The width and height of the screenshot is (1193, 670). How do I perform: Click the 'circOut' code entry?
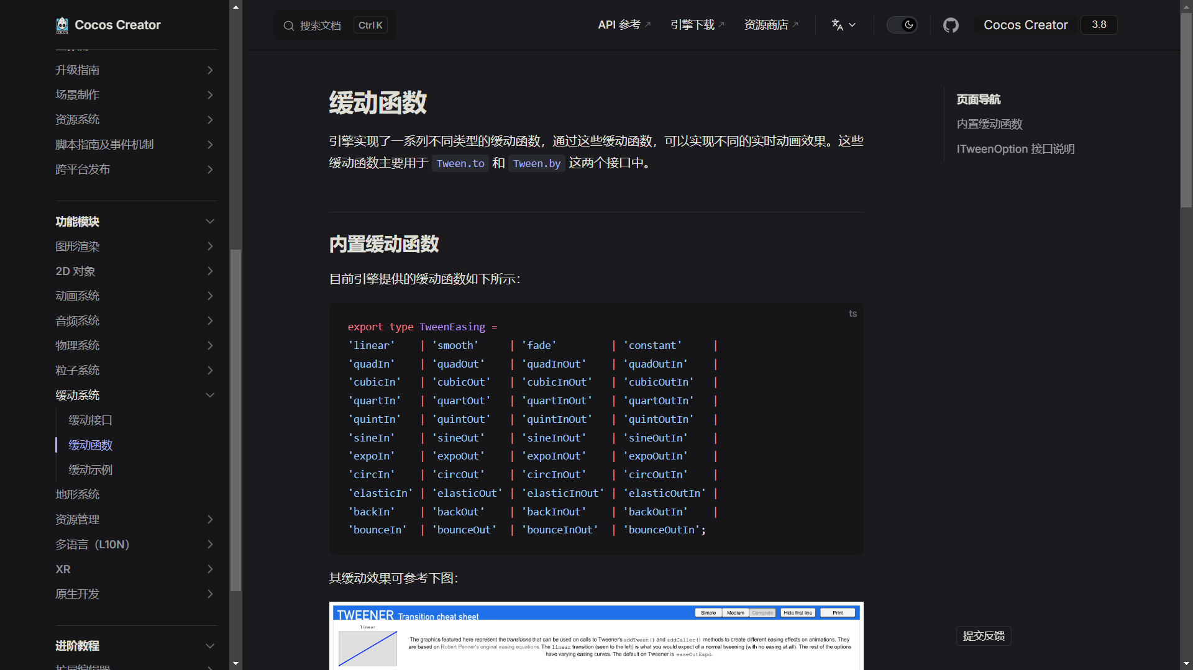coord(458,474)
